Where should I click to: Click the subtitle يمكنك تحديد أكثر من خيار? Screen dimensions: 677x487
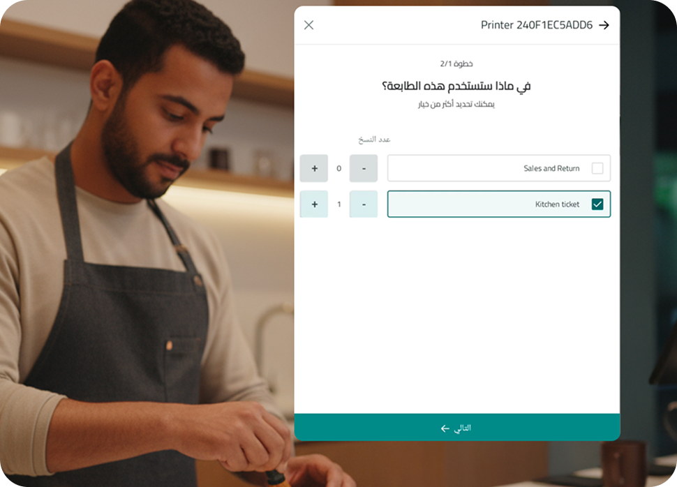coord(456,104)
